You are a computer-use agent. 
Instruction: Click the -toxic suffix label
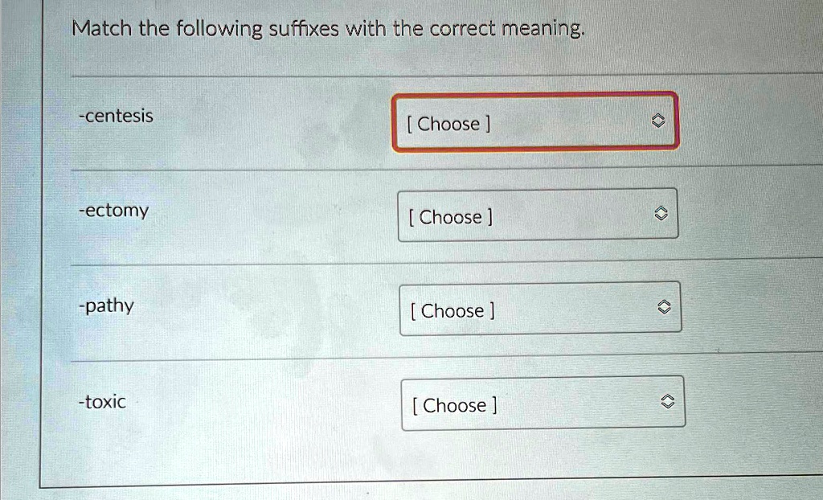(x=101, y=401)
